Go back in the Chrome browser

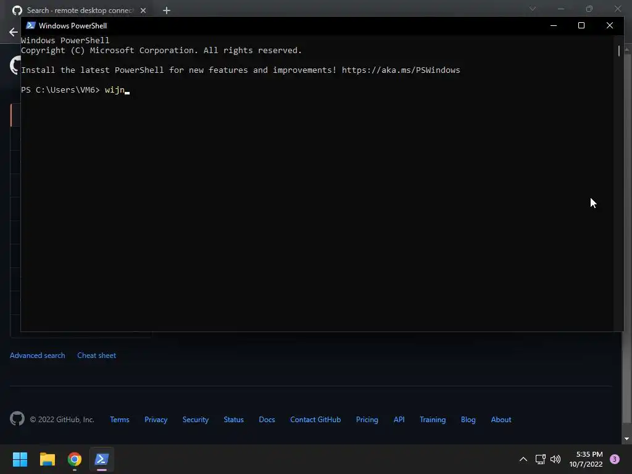(14, 32)
